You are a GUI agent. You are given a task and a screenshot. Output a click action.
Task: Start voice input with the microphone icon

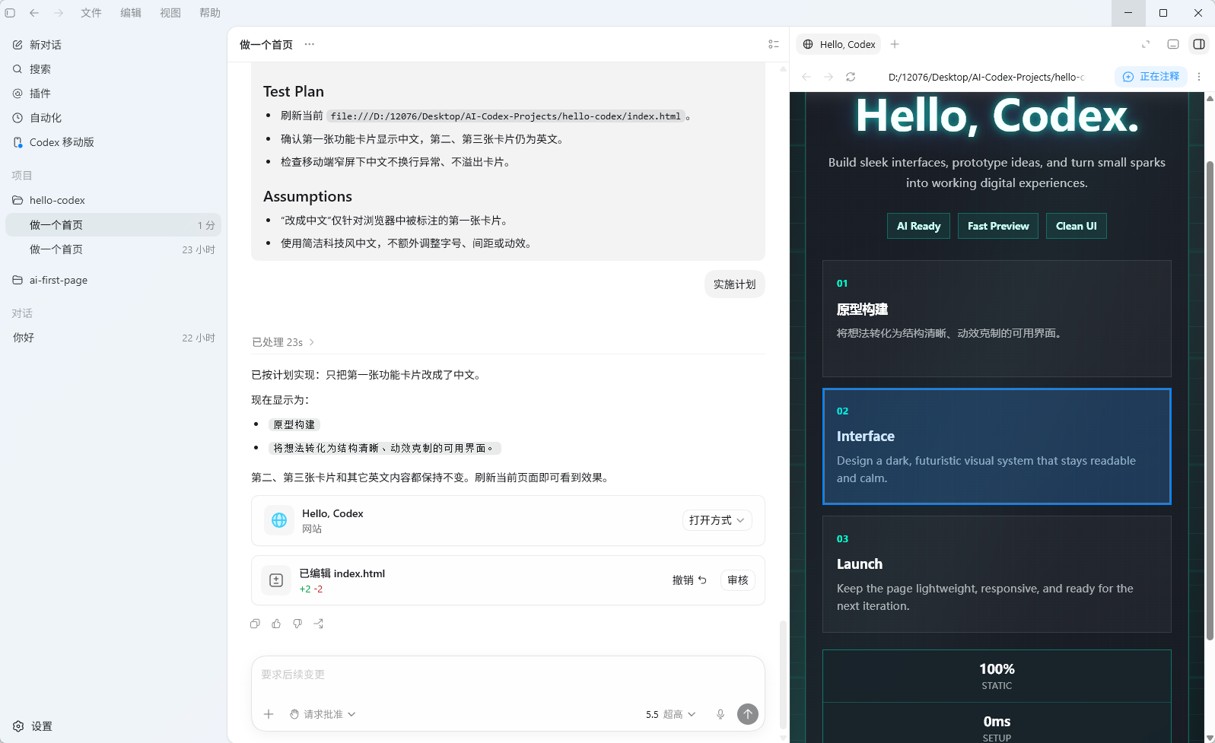click(x=720, y=714)
